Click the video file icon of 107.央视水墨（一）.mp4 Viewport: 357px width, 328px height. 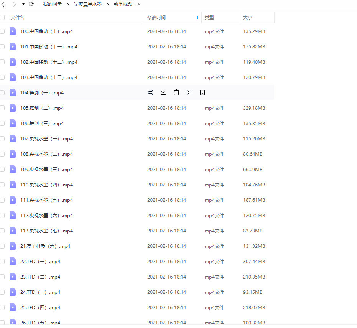tap(13, 138)
